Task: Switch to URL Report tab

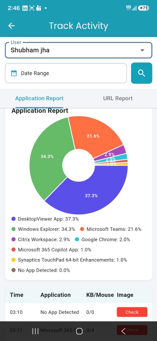Action: (118, 98)
